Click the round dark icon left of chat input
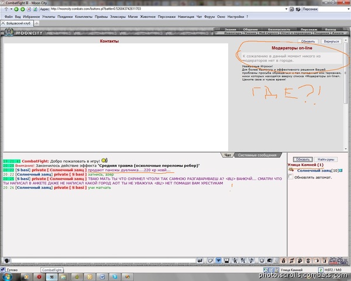The width and height of the screenshot is (351, 281). pyautogui.click(x=6, y=261)
